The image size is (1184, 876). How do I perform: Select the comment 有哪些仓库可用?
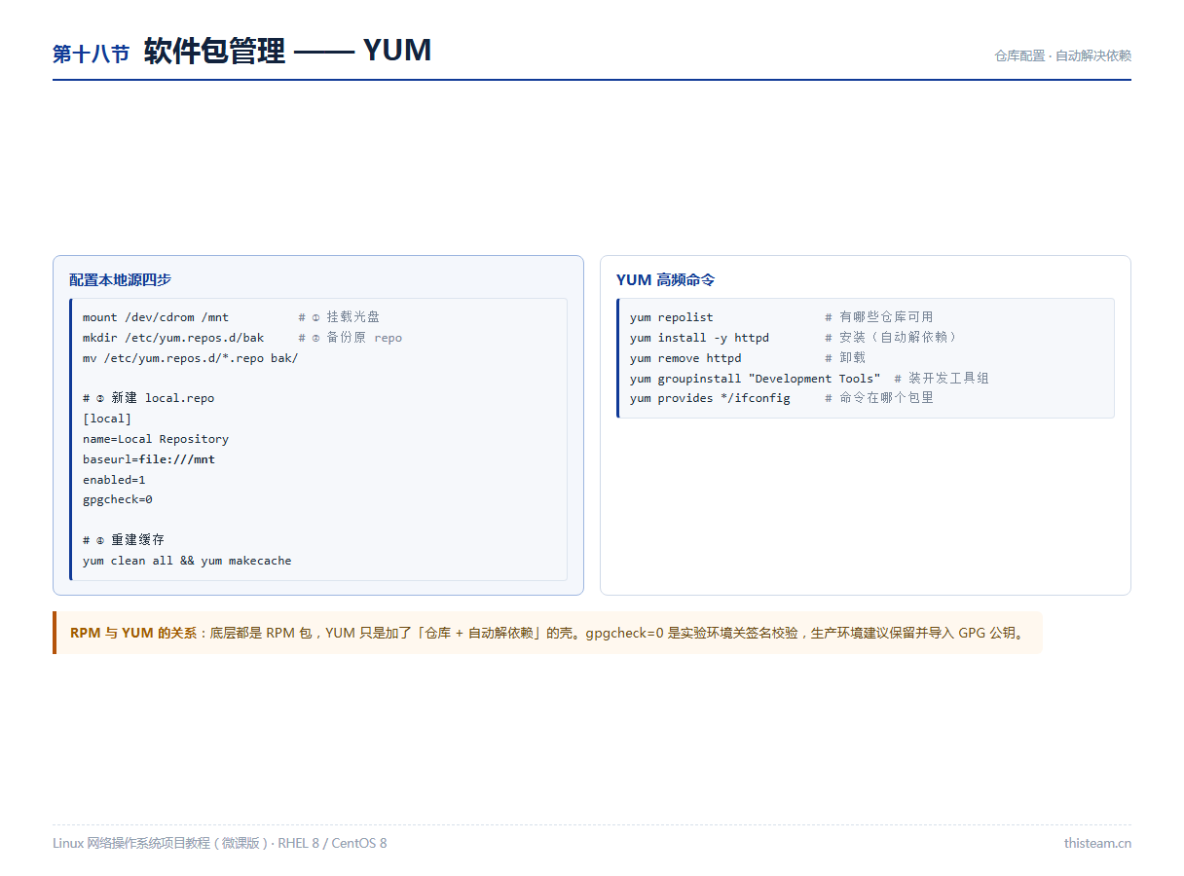pos(879,317)
